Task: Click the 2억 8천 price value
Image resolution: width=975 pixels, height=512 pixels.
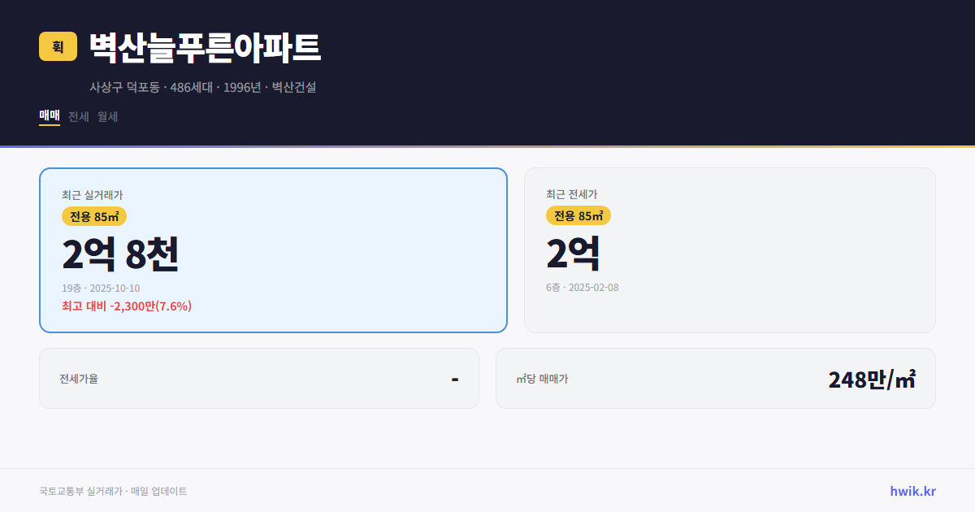Action: coord(120,254)
